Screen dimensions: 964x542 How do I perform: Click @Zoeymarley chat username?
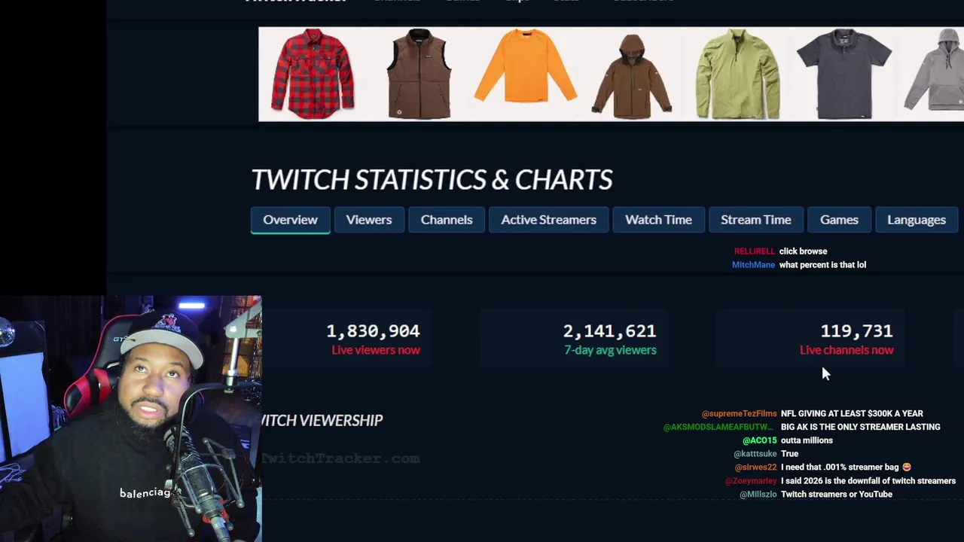coord(751,481)
